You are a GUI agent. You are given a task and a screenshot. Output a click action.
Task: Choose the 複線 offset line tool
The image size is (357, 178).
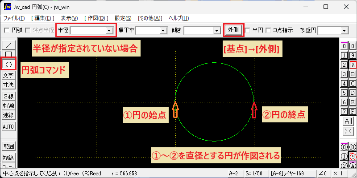(x=8, y=158)
